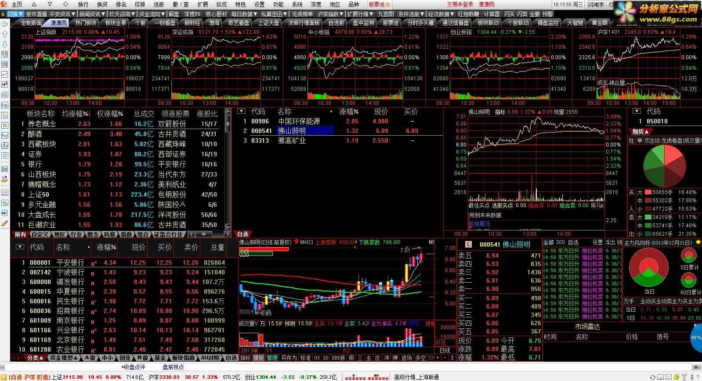Click the 龙虎榜单 button
Screen dimensions: 702x381
(302, 14)
